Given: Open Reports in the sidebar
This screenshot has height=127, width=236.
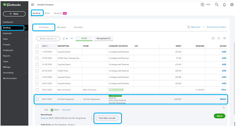Looking at the screenshot, I should [7, 56].
